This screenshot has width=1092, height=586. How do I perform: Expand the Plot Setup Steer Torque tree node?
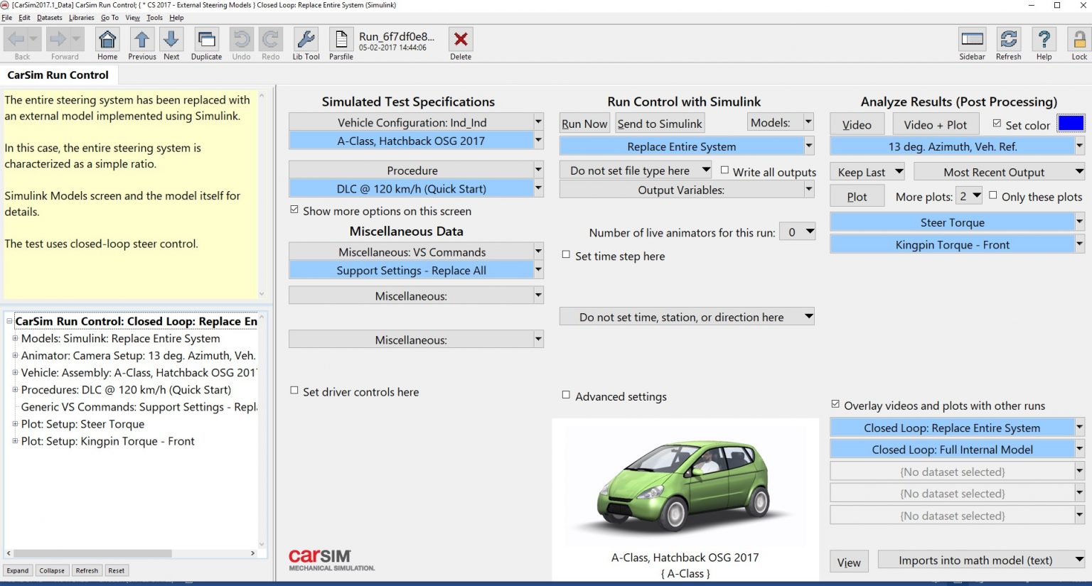(x=15, y=424)
